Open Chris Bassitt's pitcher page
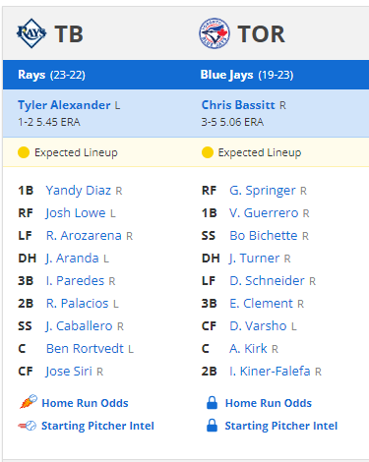Viewport: 369px width, 462px height. pyautogui.click(x=238, y=105)
